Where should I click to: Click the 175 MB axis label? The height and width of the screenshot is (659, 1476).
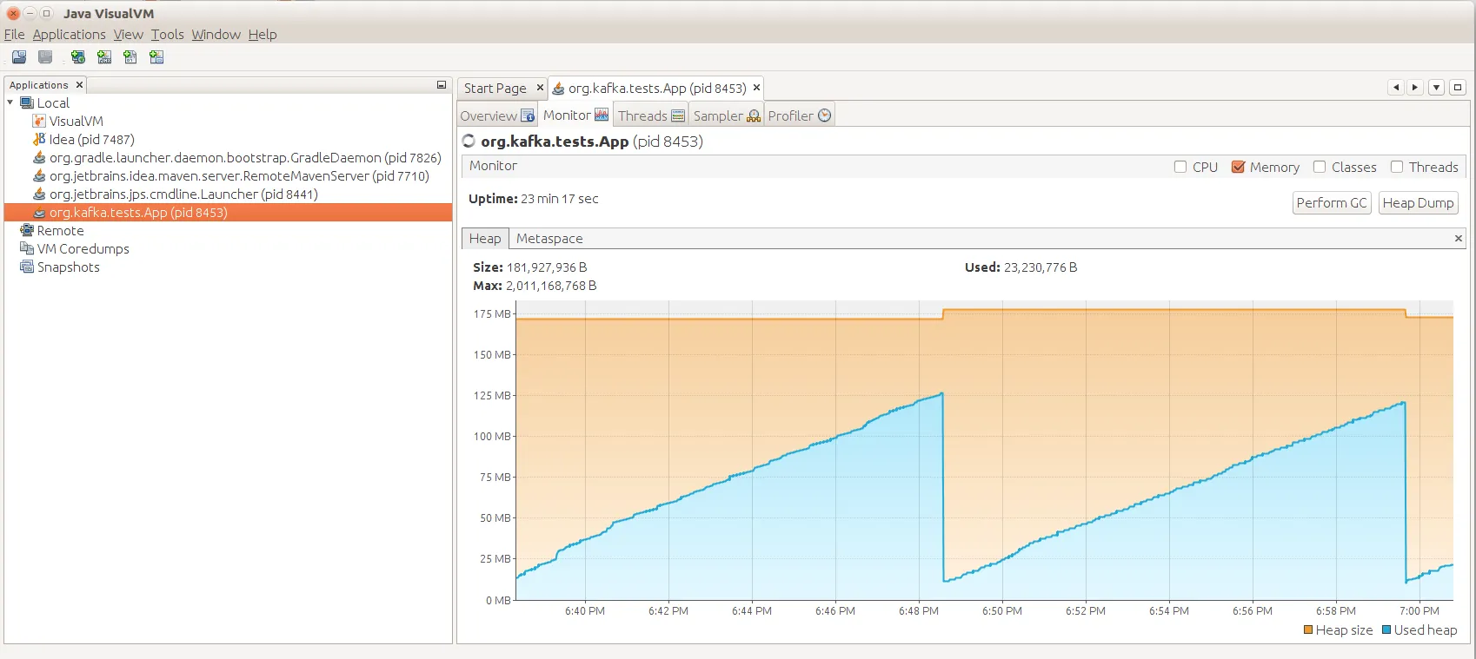[492, 314]
